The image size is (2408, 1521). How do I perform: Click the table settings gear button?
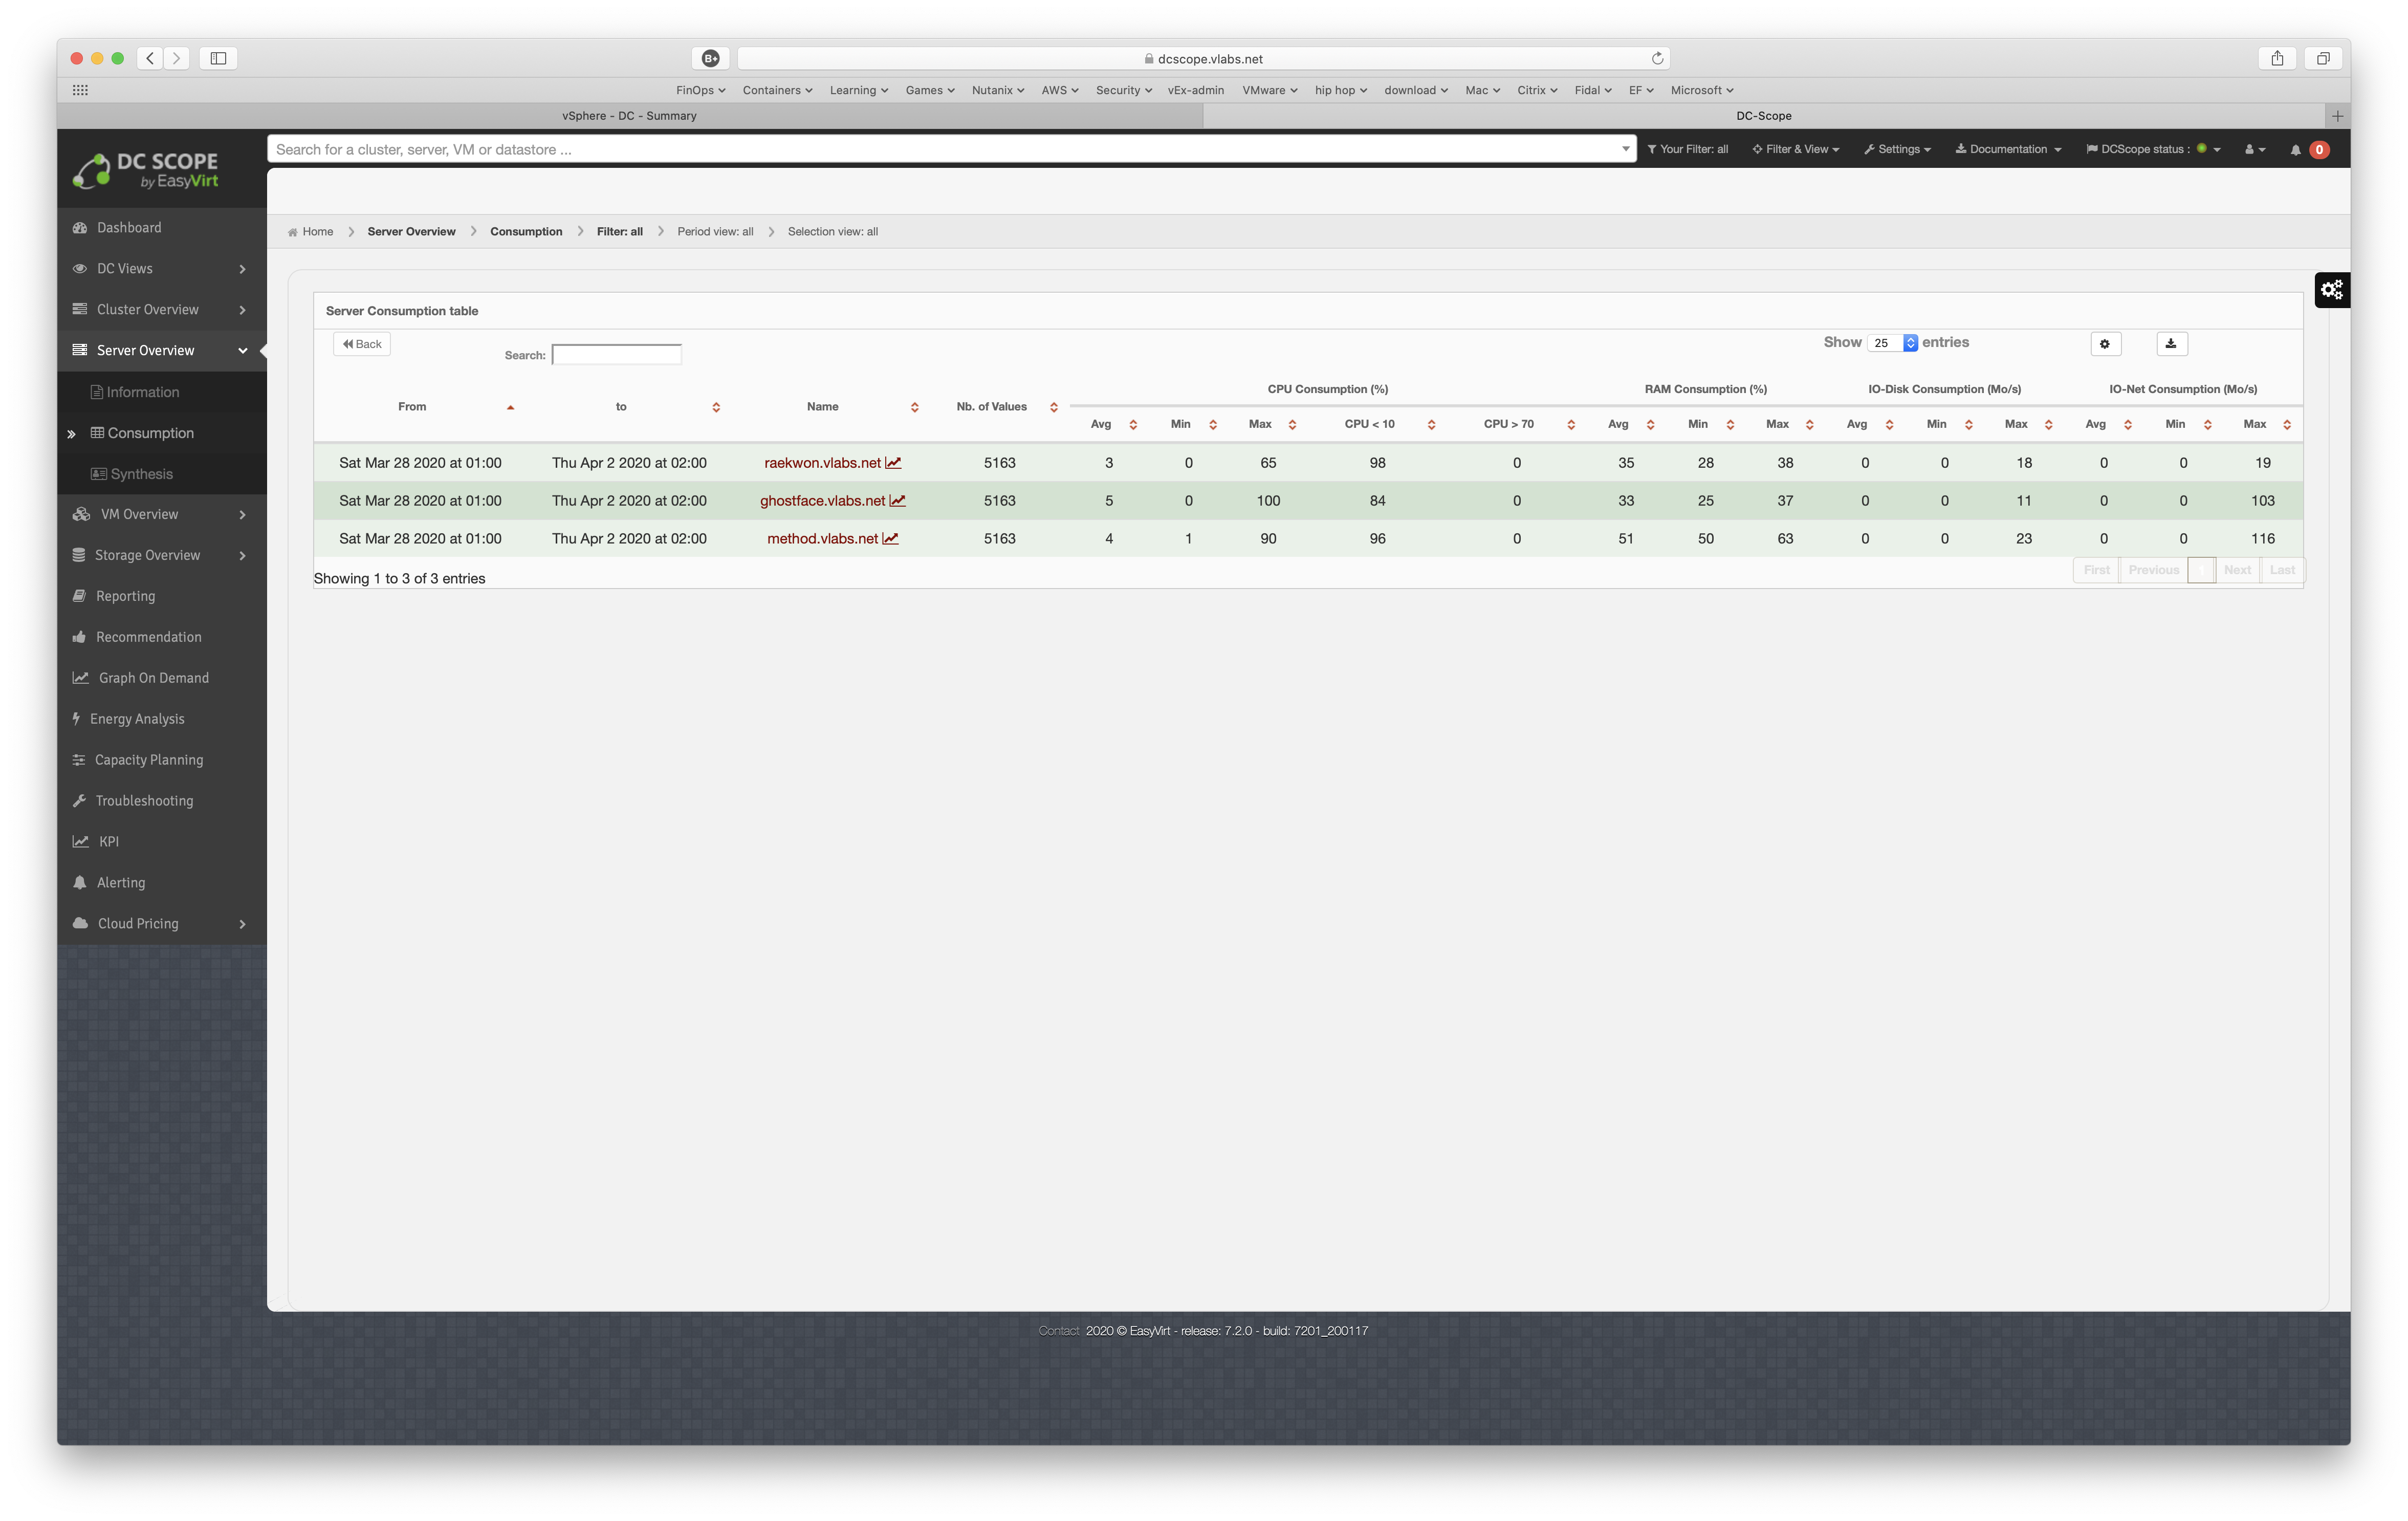point(2105,344)
